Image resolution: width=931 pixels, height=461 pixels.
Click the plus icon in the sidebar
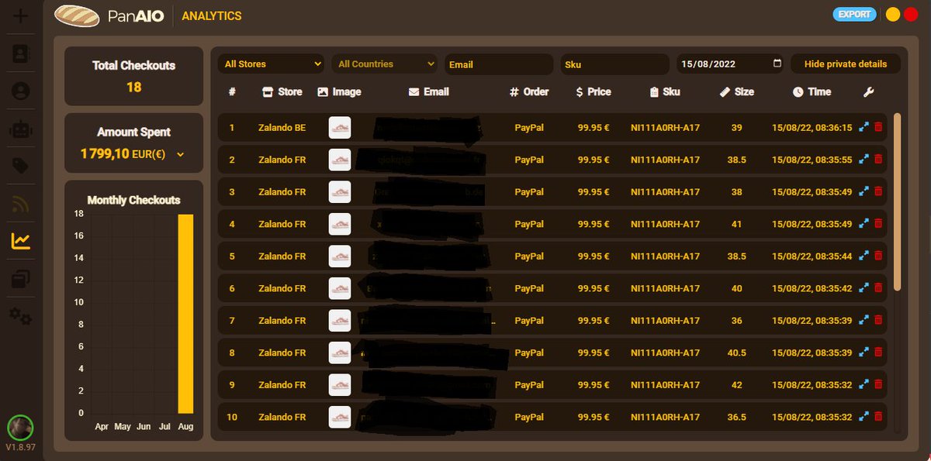pos(21,15)
